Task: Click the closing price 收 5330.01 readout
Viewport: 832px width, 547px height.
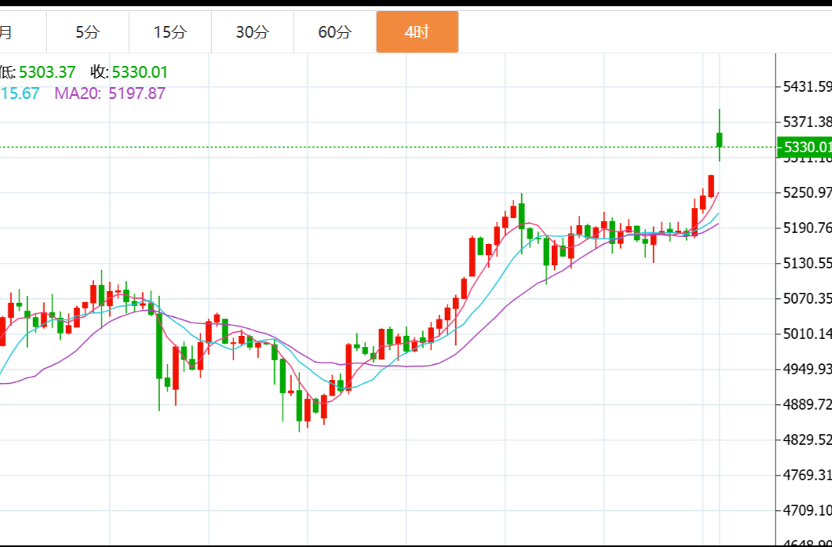Action: pos(130,73)
